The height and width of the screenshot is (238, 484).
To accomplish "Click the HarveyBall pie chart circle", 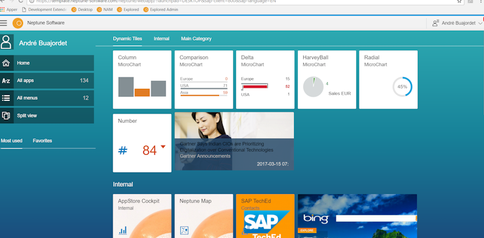I will (x=313, y=87).
